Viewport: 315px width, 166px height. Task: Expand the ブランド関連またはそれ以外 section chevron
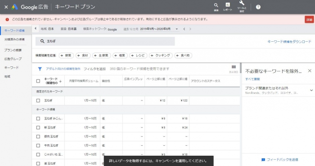[x=311, y=90]
